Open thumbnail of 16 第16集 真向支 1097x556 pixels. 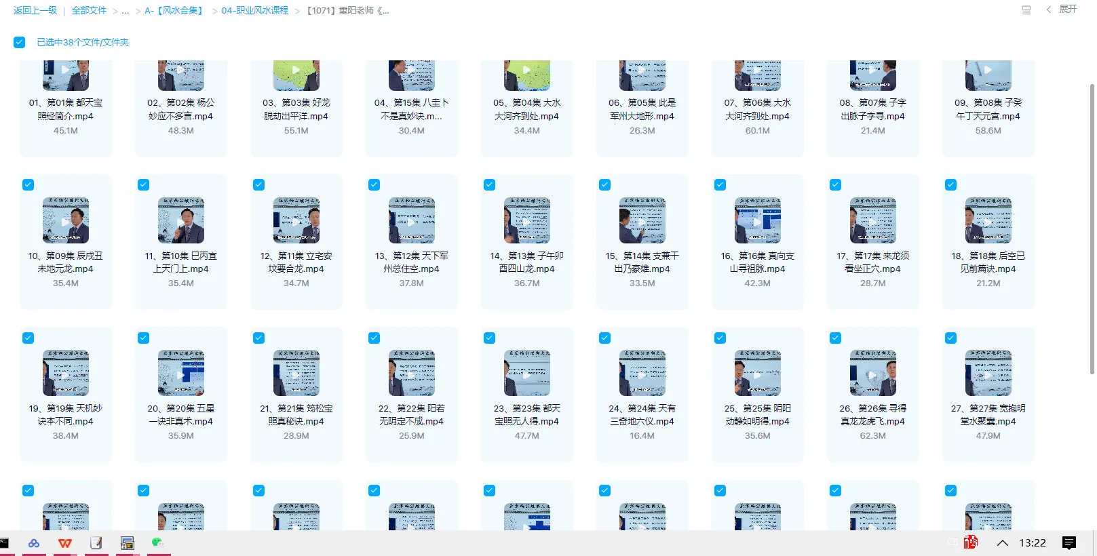[x=758, y=220]
